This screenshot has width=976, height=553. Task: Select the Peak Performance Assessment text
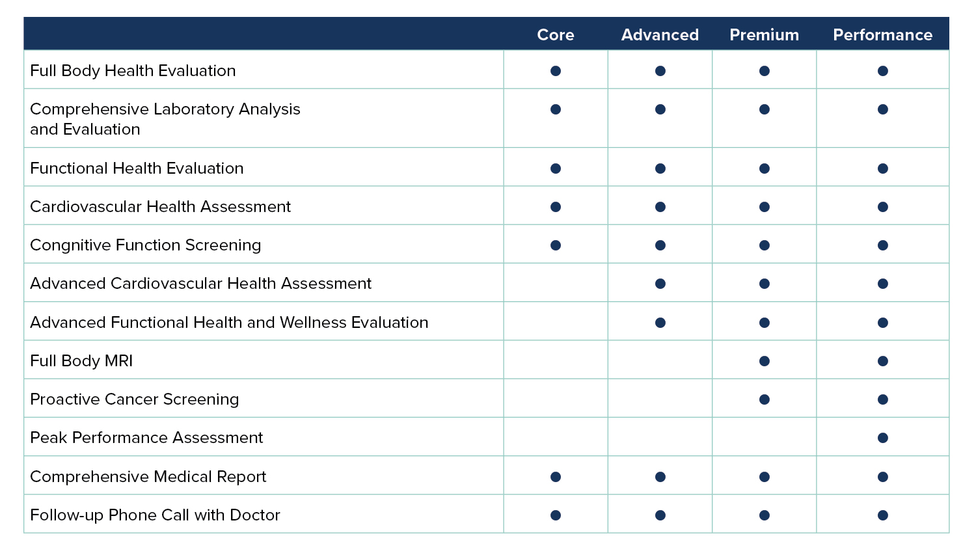click(146, 438)
